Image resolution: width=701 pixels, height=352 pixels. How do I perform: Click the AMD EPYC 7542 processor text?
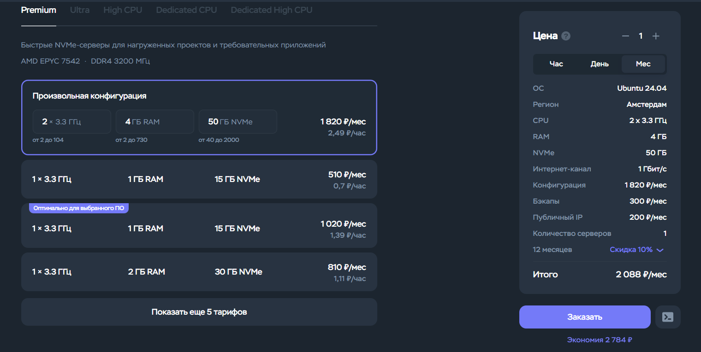(x=50, y=61)
